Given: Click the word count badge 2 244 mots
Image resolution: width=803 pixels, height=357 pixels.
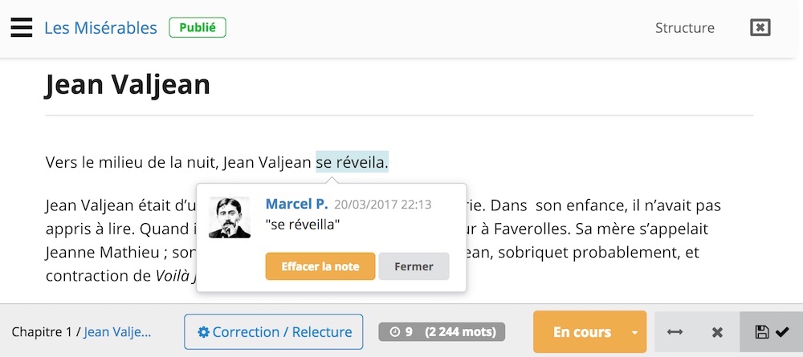Looking at the screenshot, I should (x=460, y=332).
